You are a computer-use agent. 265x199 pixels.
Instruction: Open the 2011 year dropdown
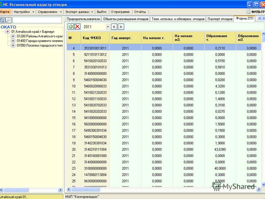108,27
